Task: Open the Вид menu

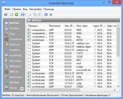Action: (x=25, y=9)
